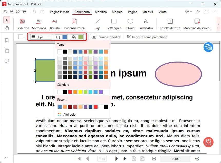This screenshot has height=163, width=221.
Task: Toggle the comments list sidebar panel
Action: pyautogui.click(x=7, y=61)
